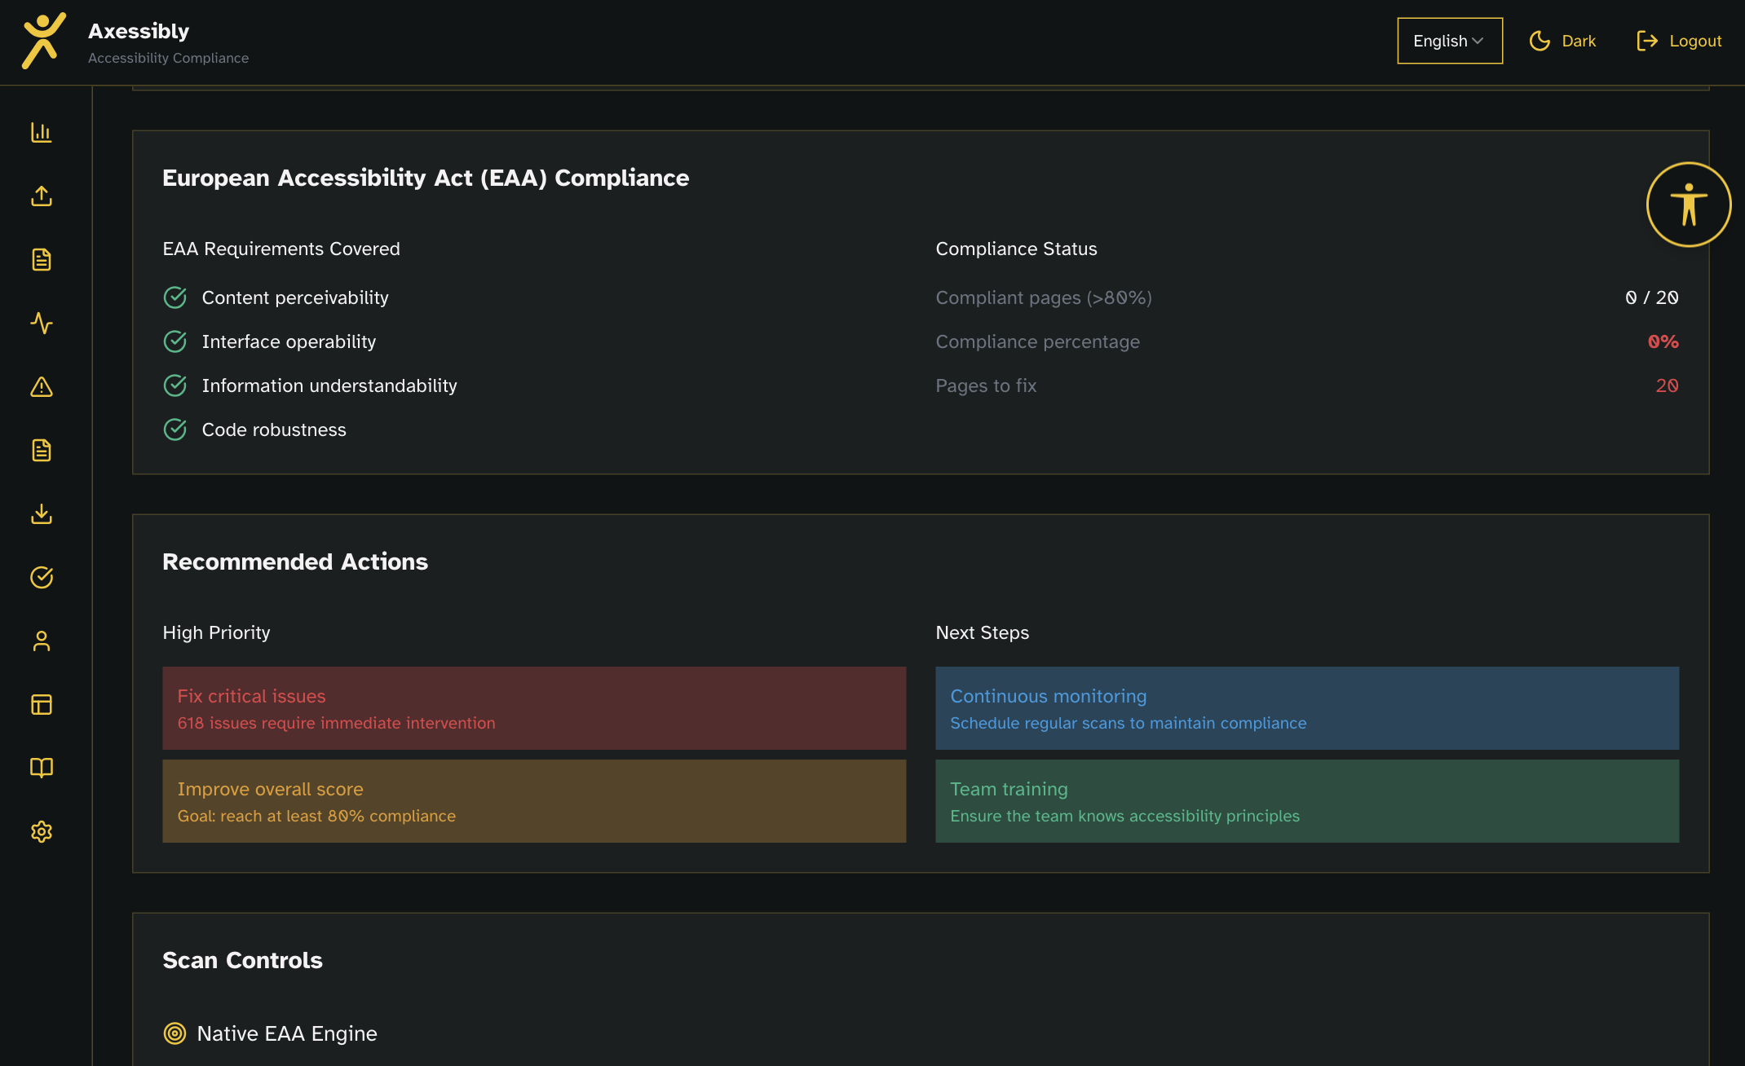Toggle Dark mode in the header
The height and width of the screenshot is (1066, 1745).
coord(1562,40)
